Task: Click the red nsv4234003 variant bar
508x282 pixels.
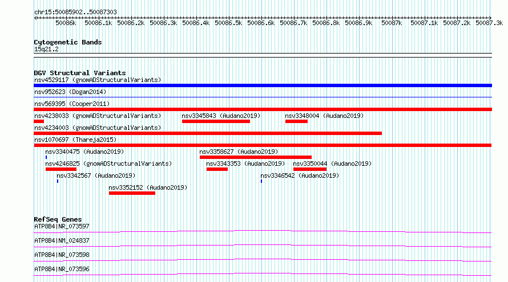Action: [x=208, y=133]
